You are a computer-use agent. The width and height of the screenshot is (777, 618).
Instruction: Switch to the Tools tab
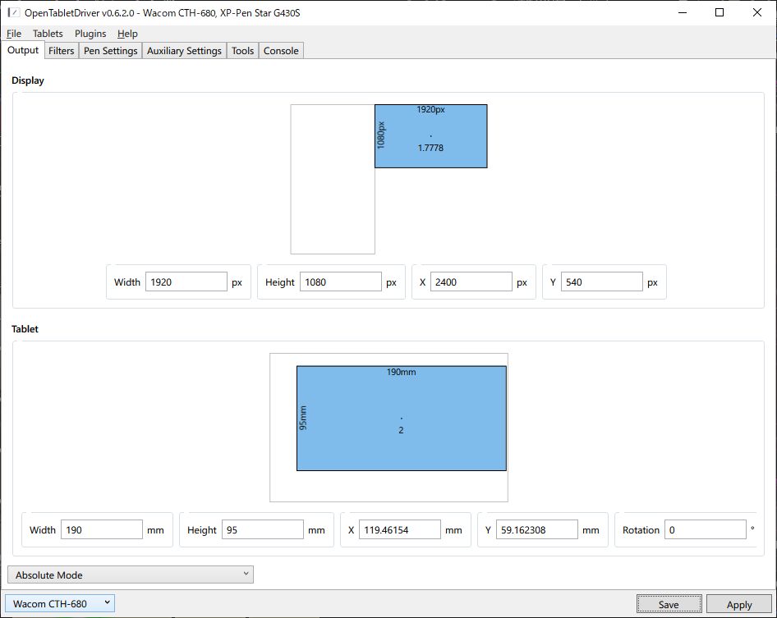coord(243,51)
